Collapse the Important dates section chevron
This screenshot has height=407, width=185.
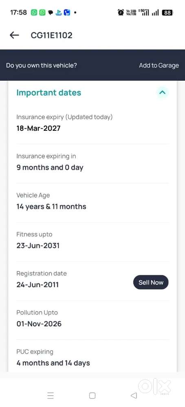click(163, 92)
